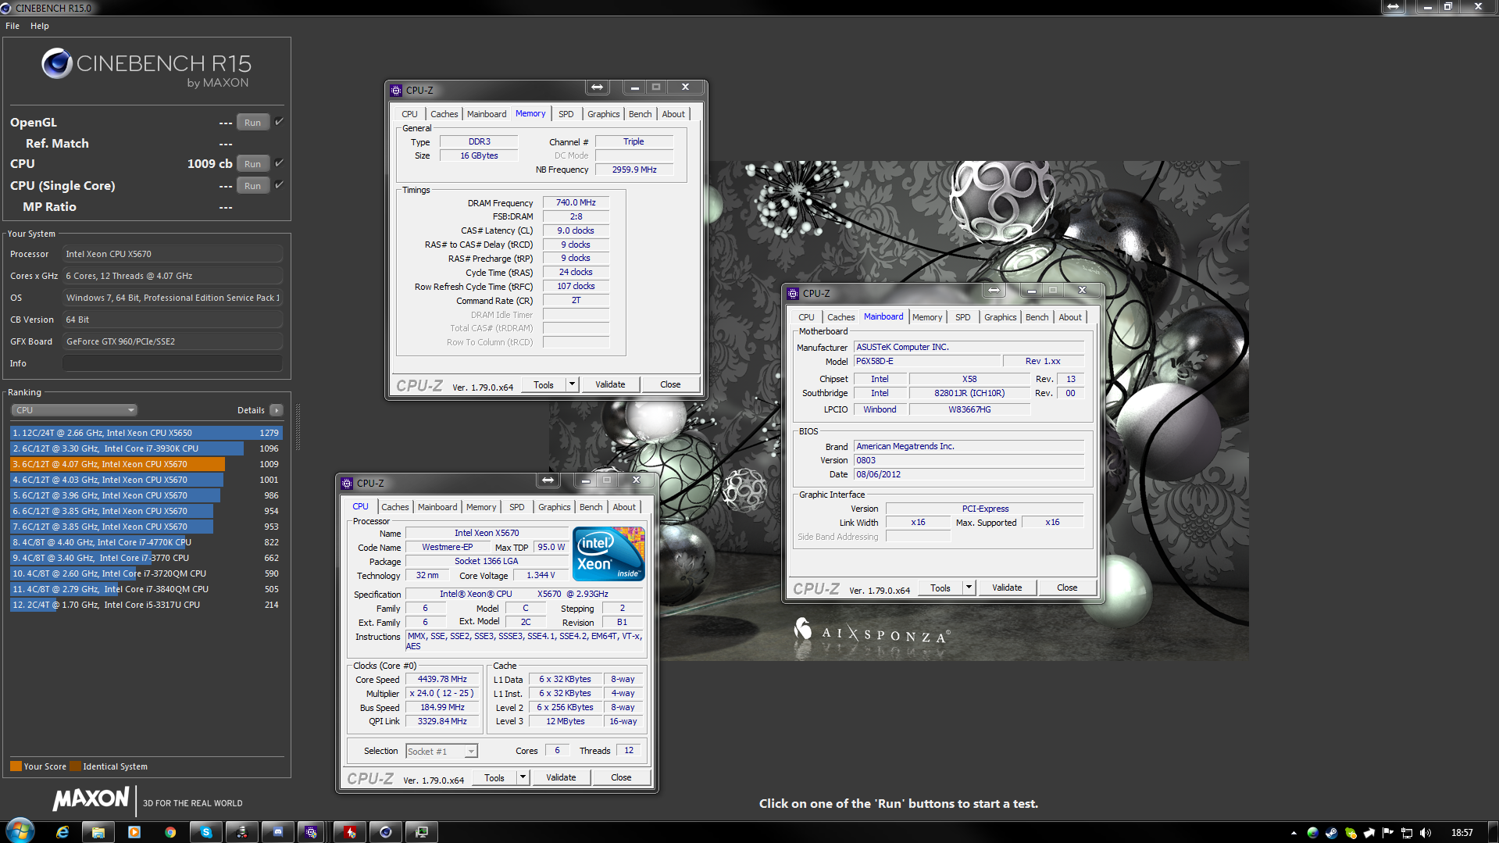The image size is (1499, 843).
Task: Toggle the CPU (Single Core) test checkbox
Action: click(279, 184)
